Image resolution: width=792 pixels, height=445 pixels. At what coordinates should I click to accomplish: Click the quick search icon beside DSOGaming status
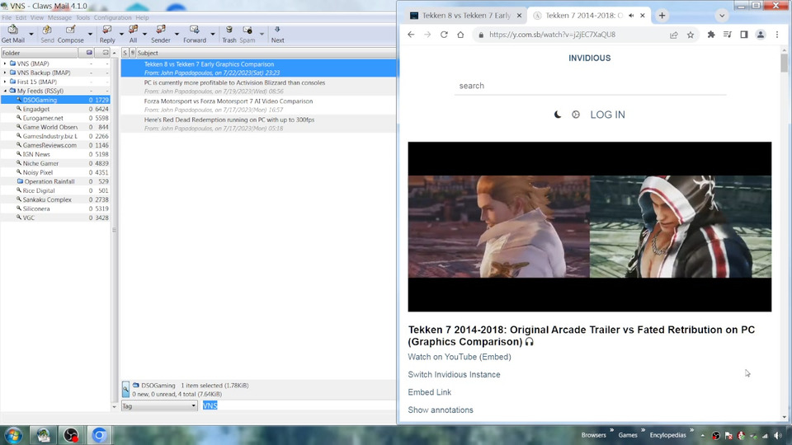(125, 389)
